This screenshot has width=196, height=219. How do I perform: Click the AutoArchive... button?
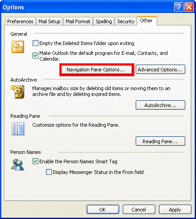click(160, 105)
